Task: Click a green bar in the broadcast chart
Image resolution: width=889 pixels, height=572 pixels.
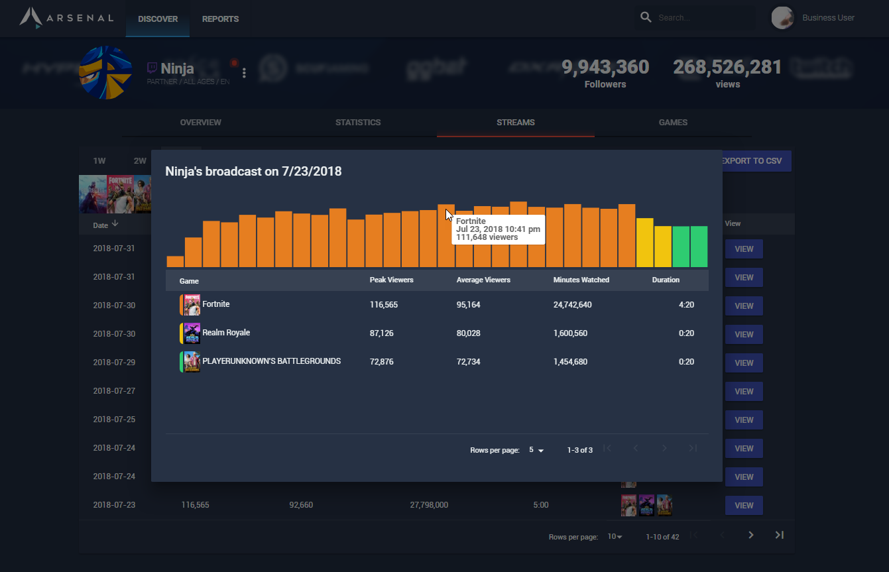Action: [x=681, y=252]
